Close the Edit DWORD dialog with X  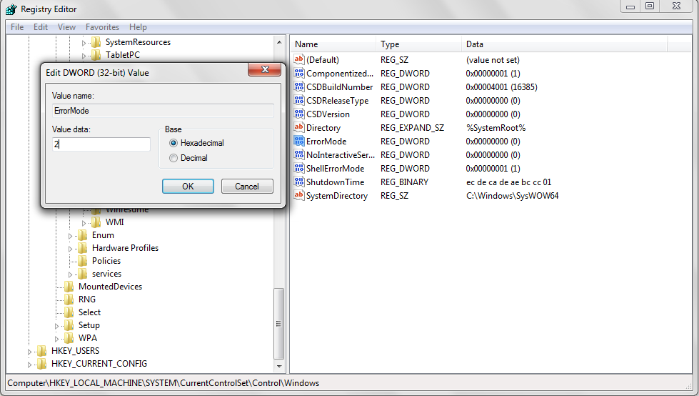(x=264, y=69)
